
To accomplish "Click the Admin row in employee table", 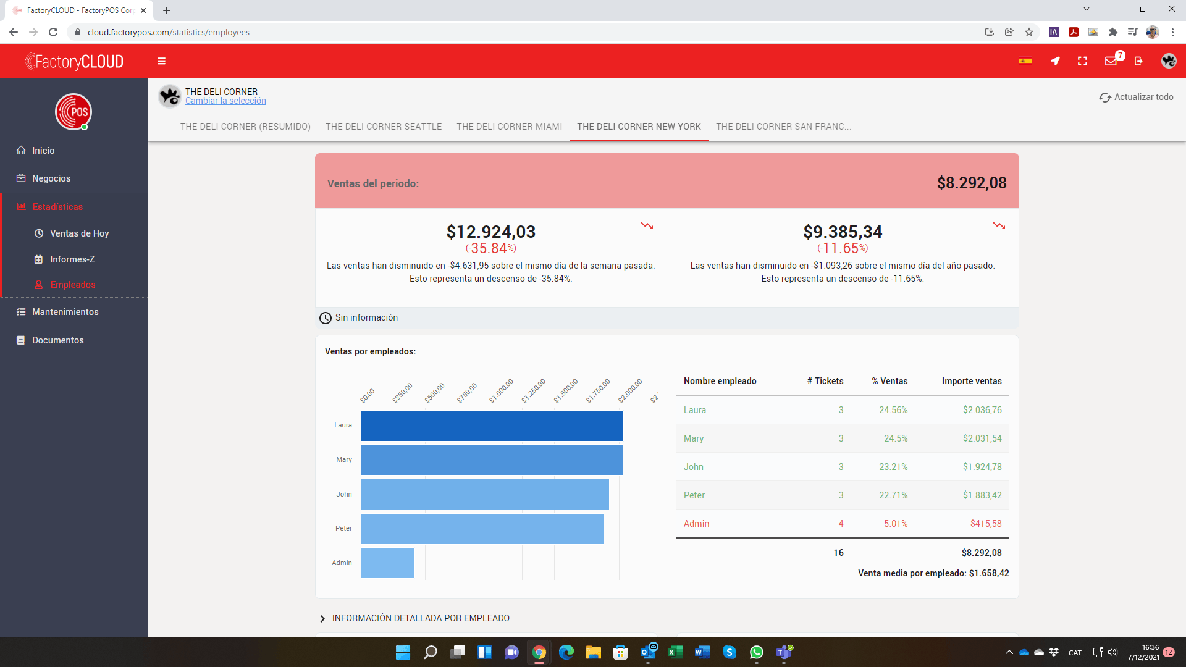I will [x=843, y=524].
